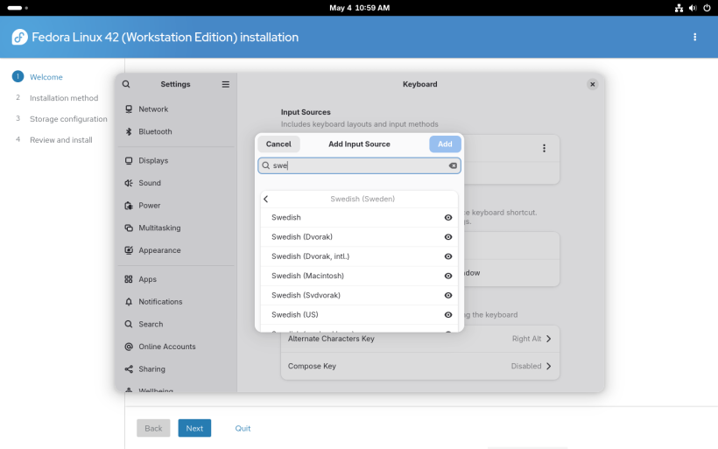Preview the Swedish layout with the eye icon
This screenshot has width=718, height=449.
tap(448, 218)
